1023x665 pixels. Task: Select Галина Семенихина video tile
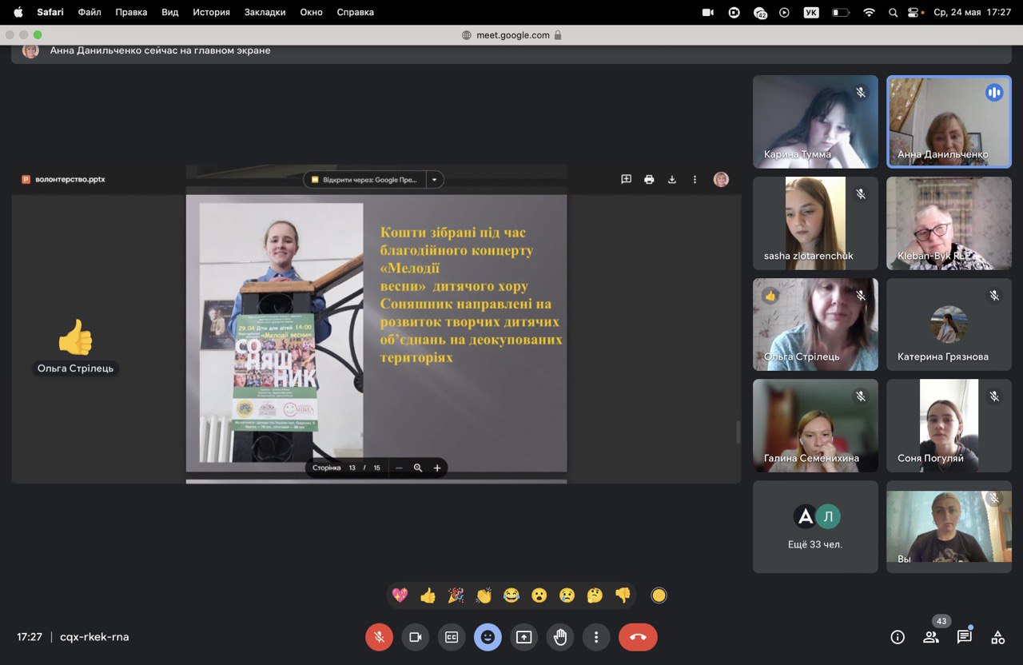pyautogui.click(x=815, y=425)
